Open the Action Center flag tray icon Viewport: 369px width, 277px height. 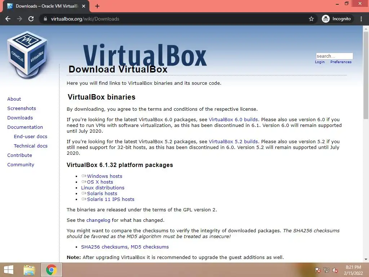pyautogui.click(x=317, y=270)
